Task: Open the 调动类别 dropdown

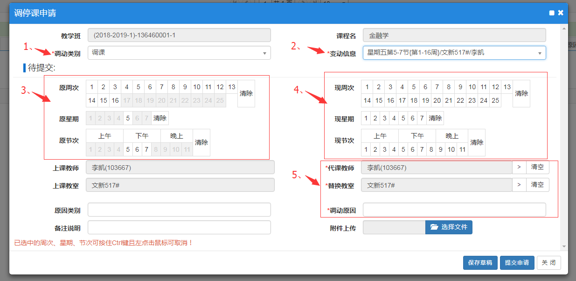Action: [x=179, y=53]
